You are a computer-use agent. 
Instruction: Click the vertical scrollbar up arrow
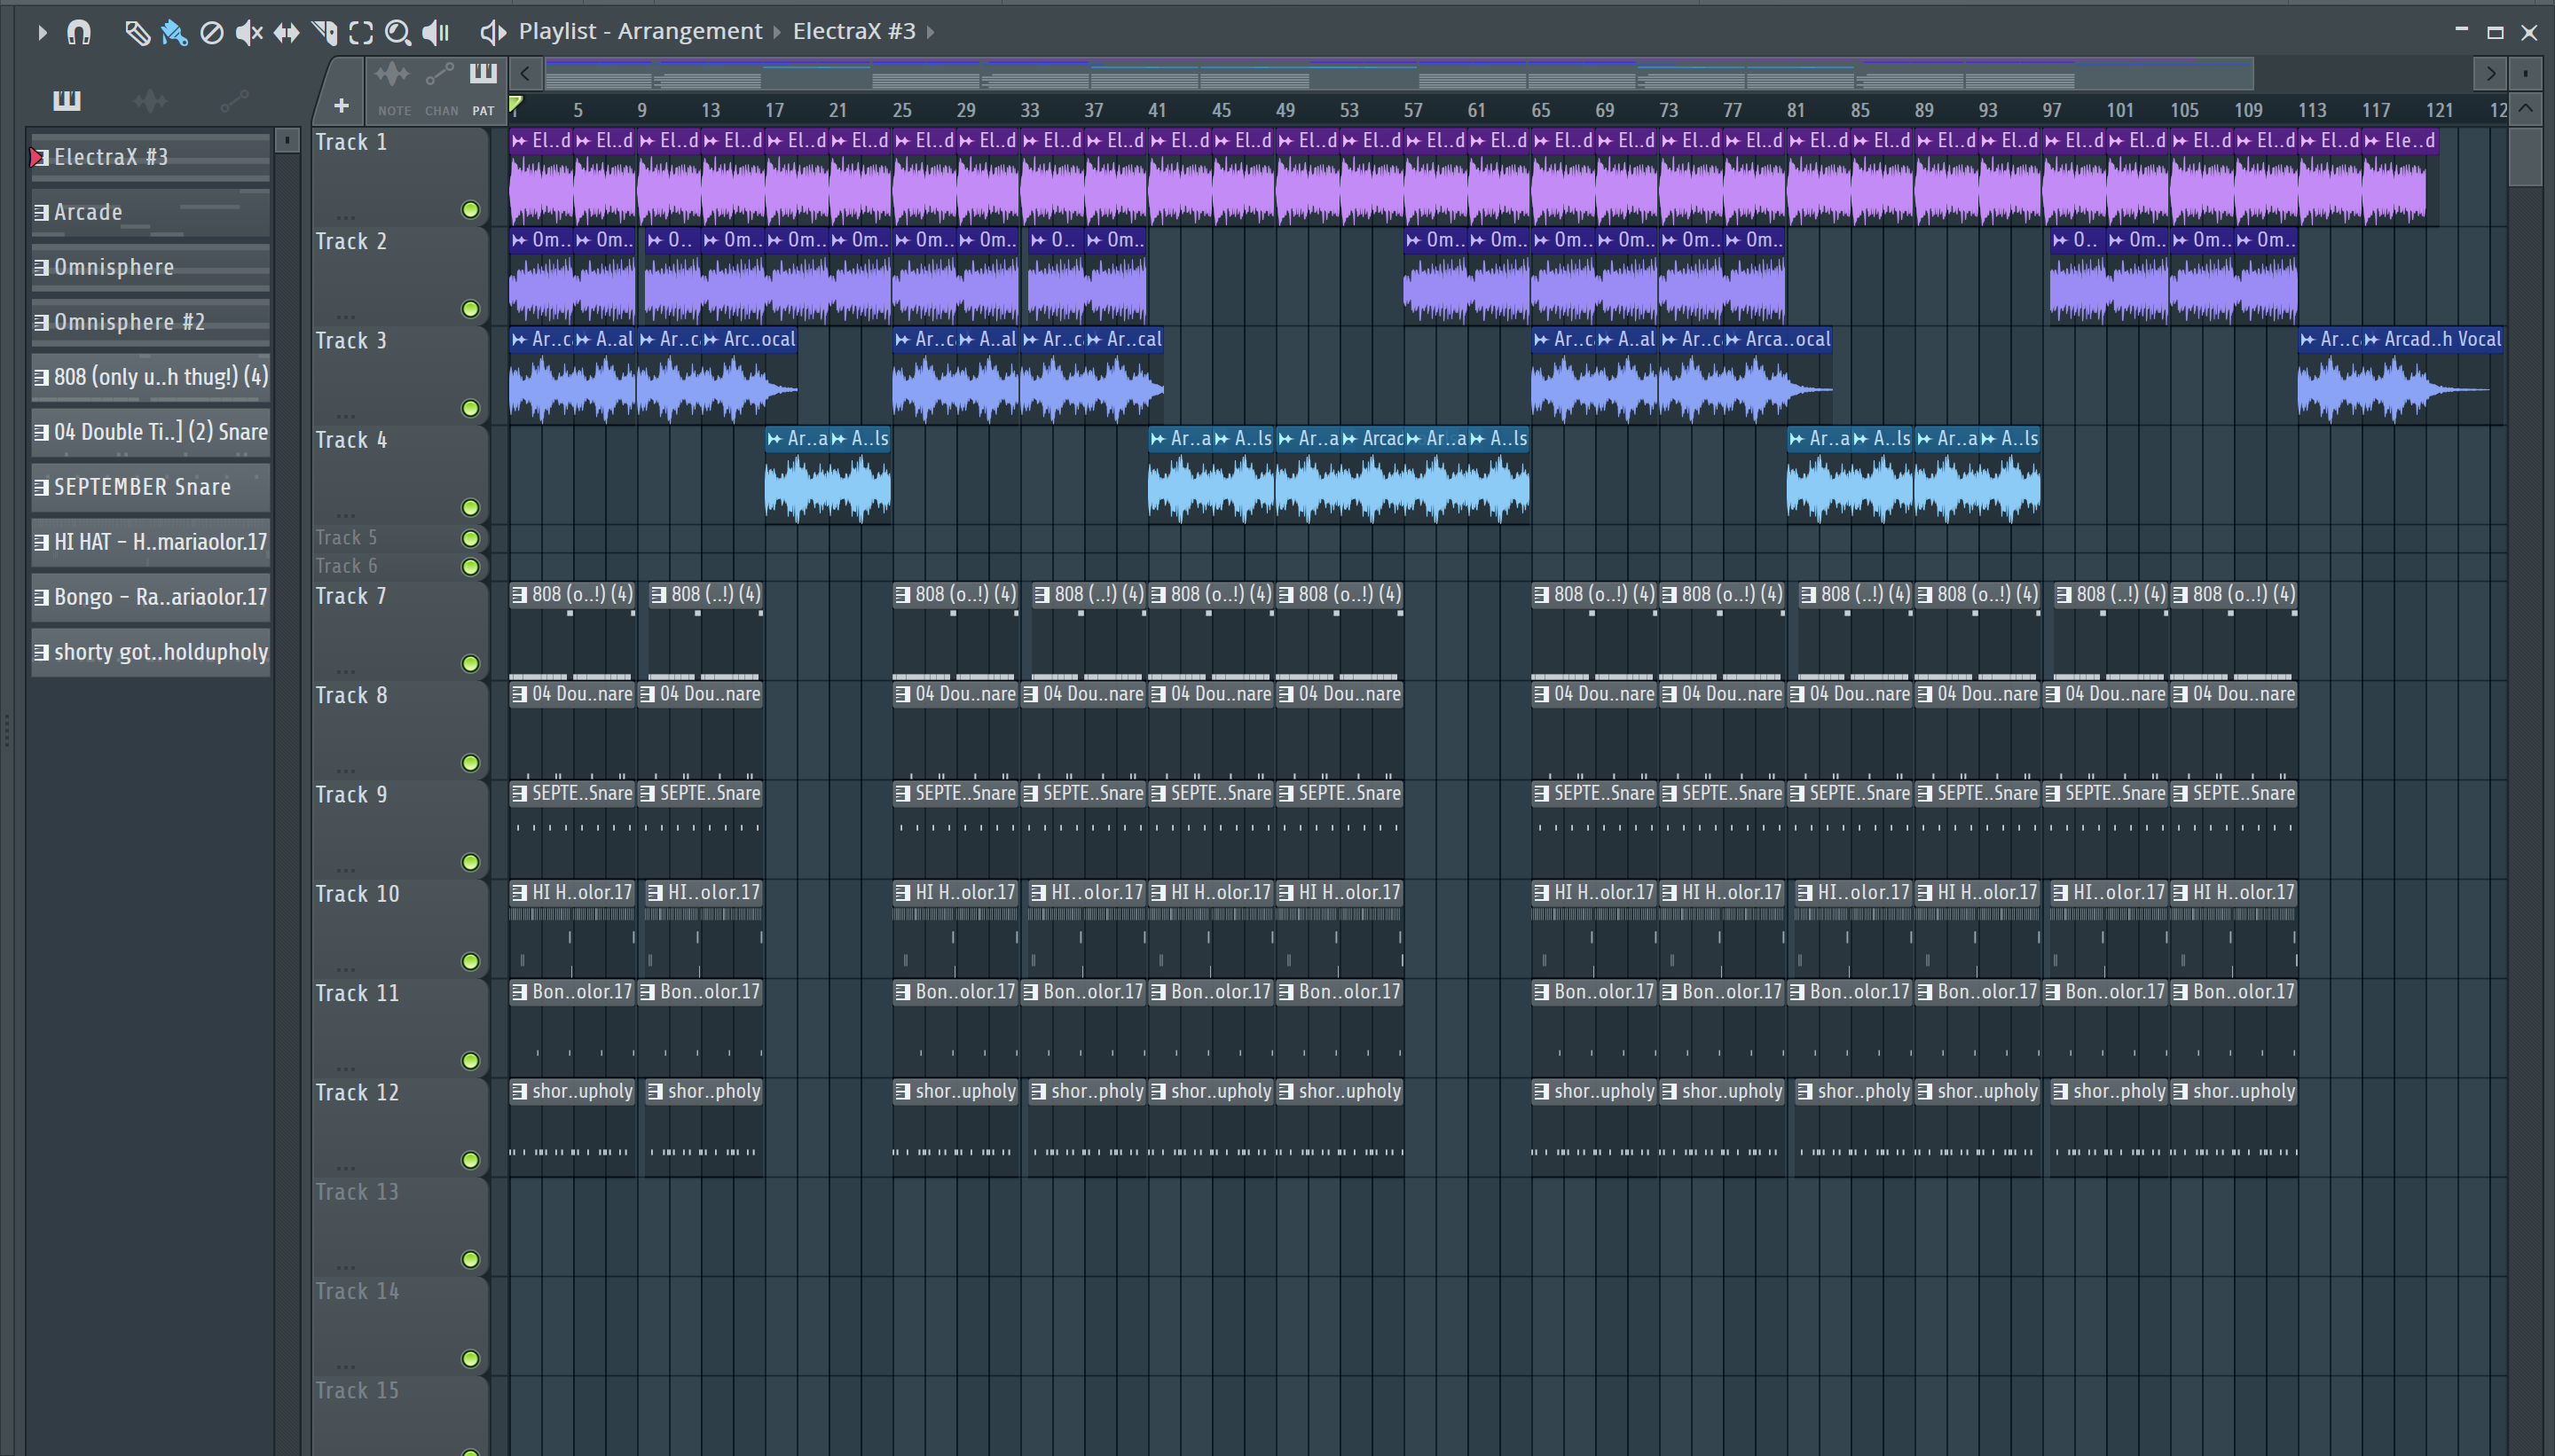tap(2525, 108)
